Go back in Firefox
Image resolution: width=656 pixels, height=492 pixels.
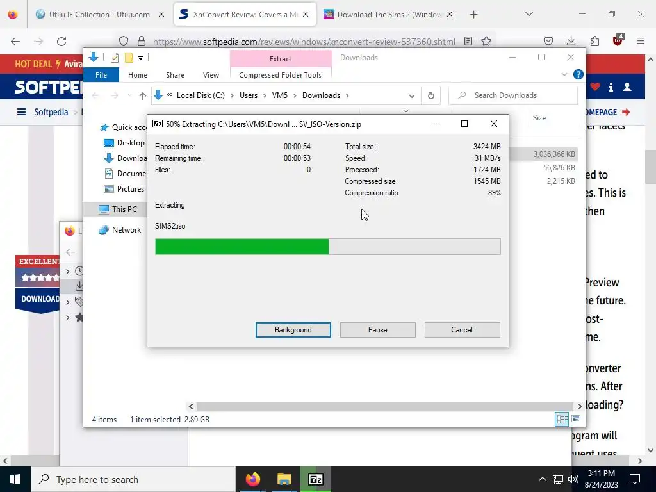pyautogui.click(x=15, y=42)
